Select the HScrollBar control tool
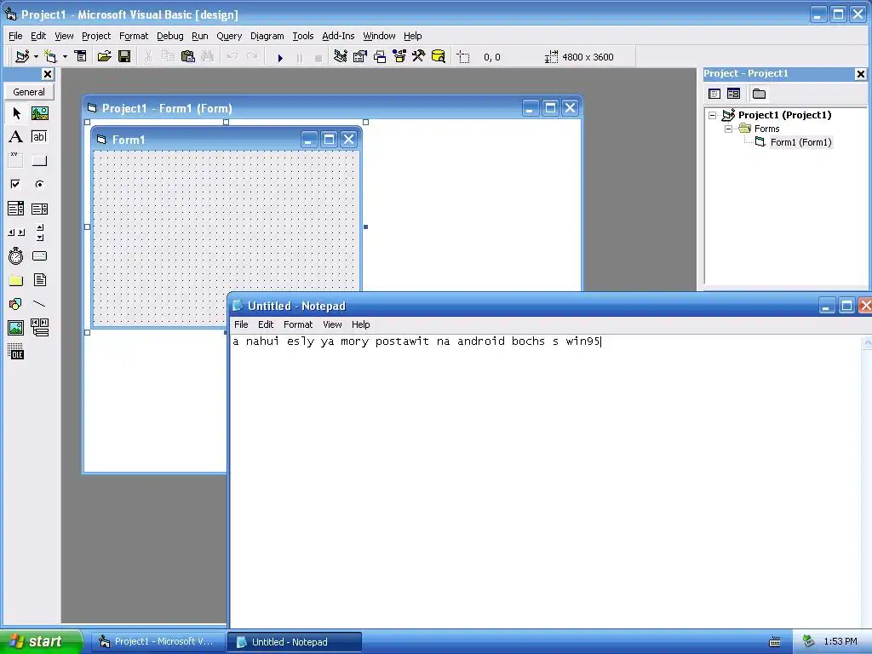 tap(16, 232)
